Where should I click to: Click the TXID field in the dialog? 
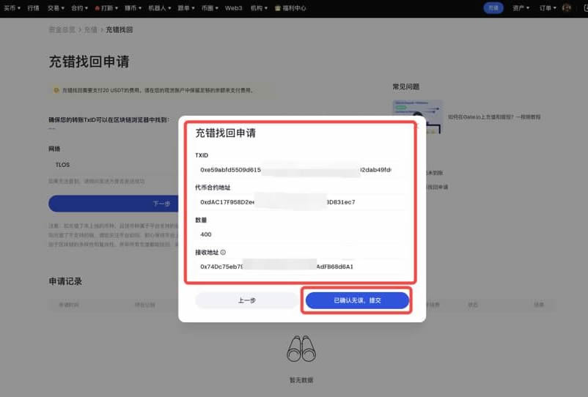297,170
